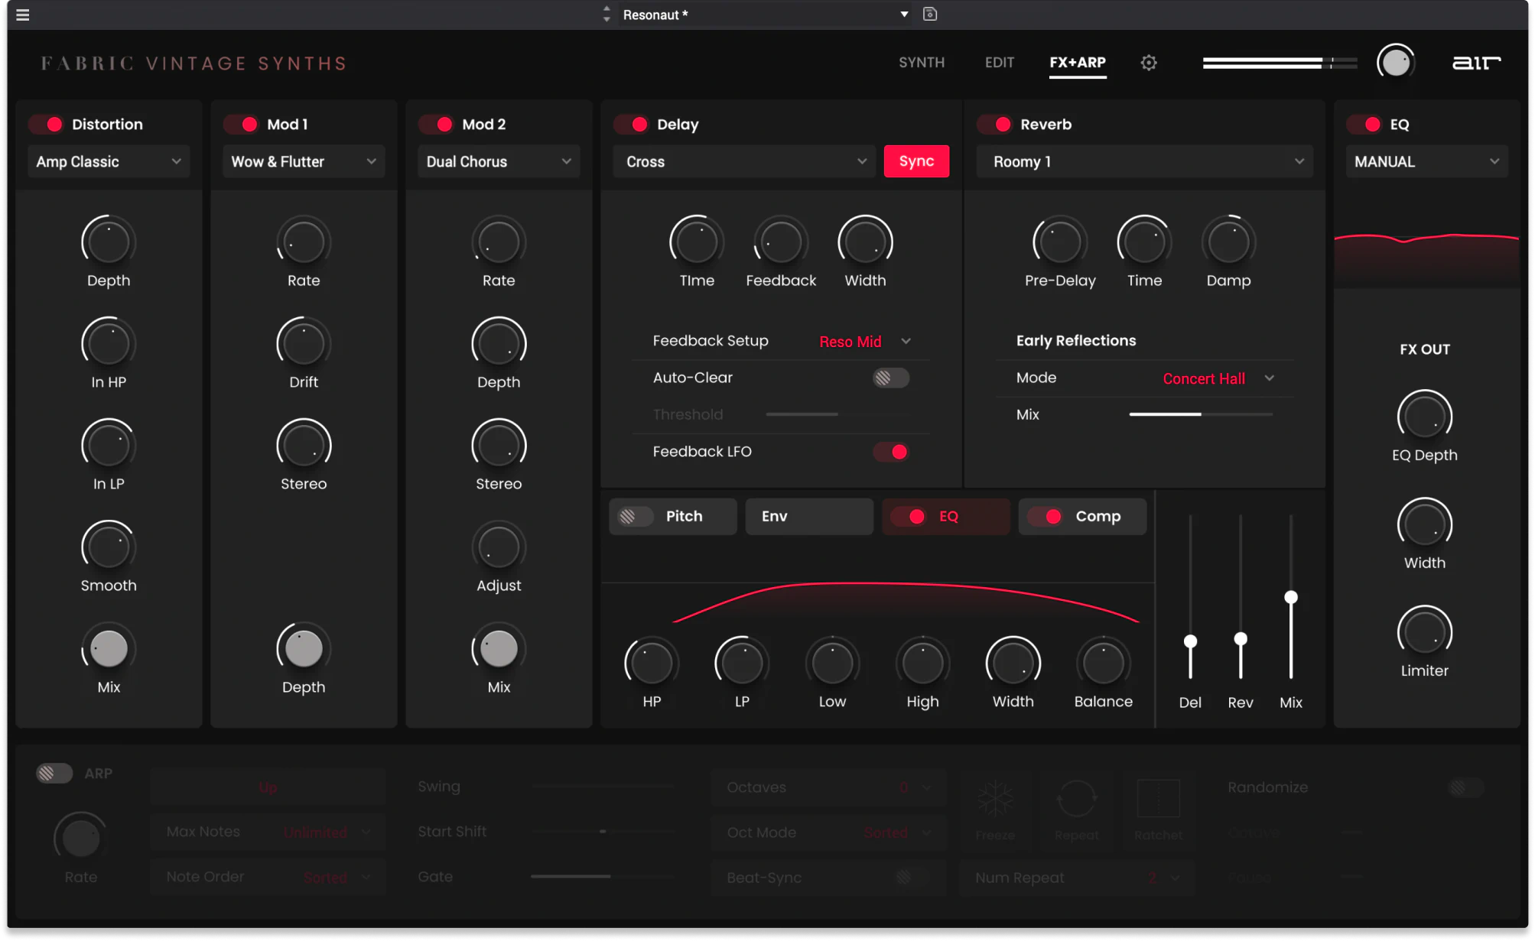Expand the Roomy 1 reverb dropdown
Image resolution: width=1535 pixels, height=941 pixels.
pos(1144,161)
